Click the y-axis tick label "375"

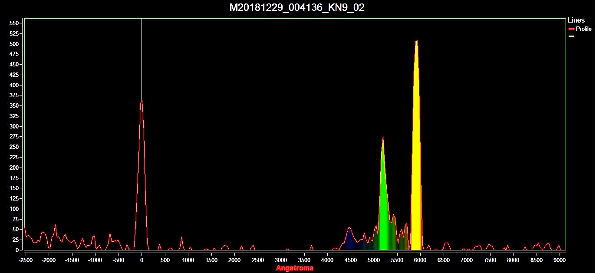click(15, 95)
